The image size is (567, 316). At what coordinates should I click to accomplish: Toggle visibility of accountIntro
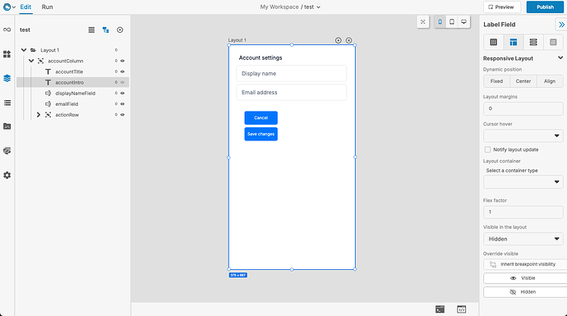(x=122, y=82)
